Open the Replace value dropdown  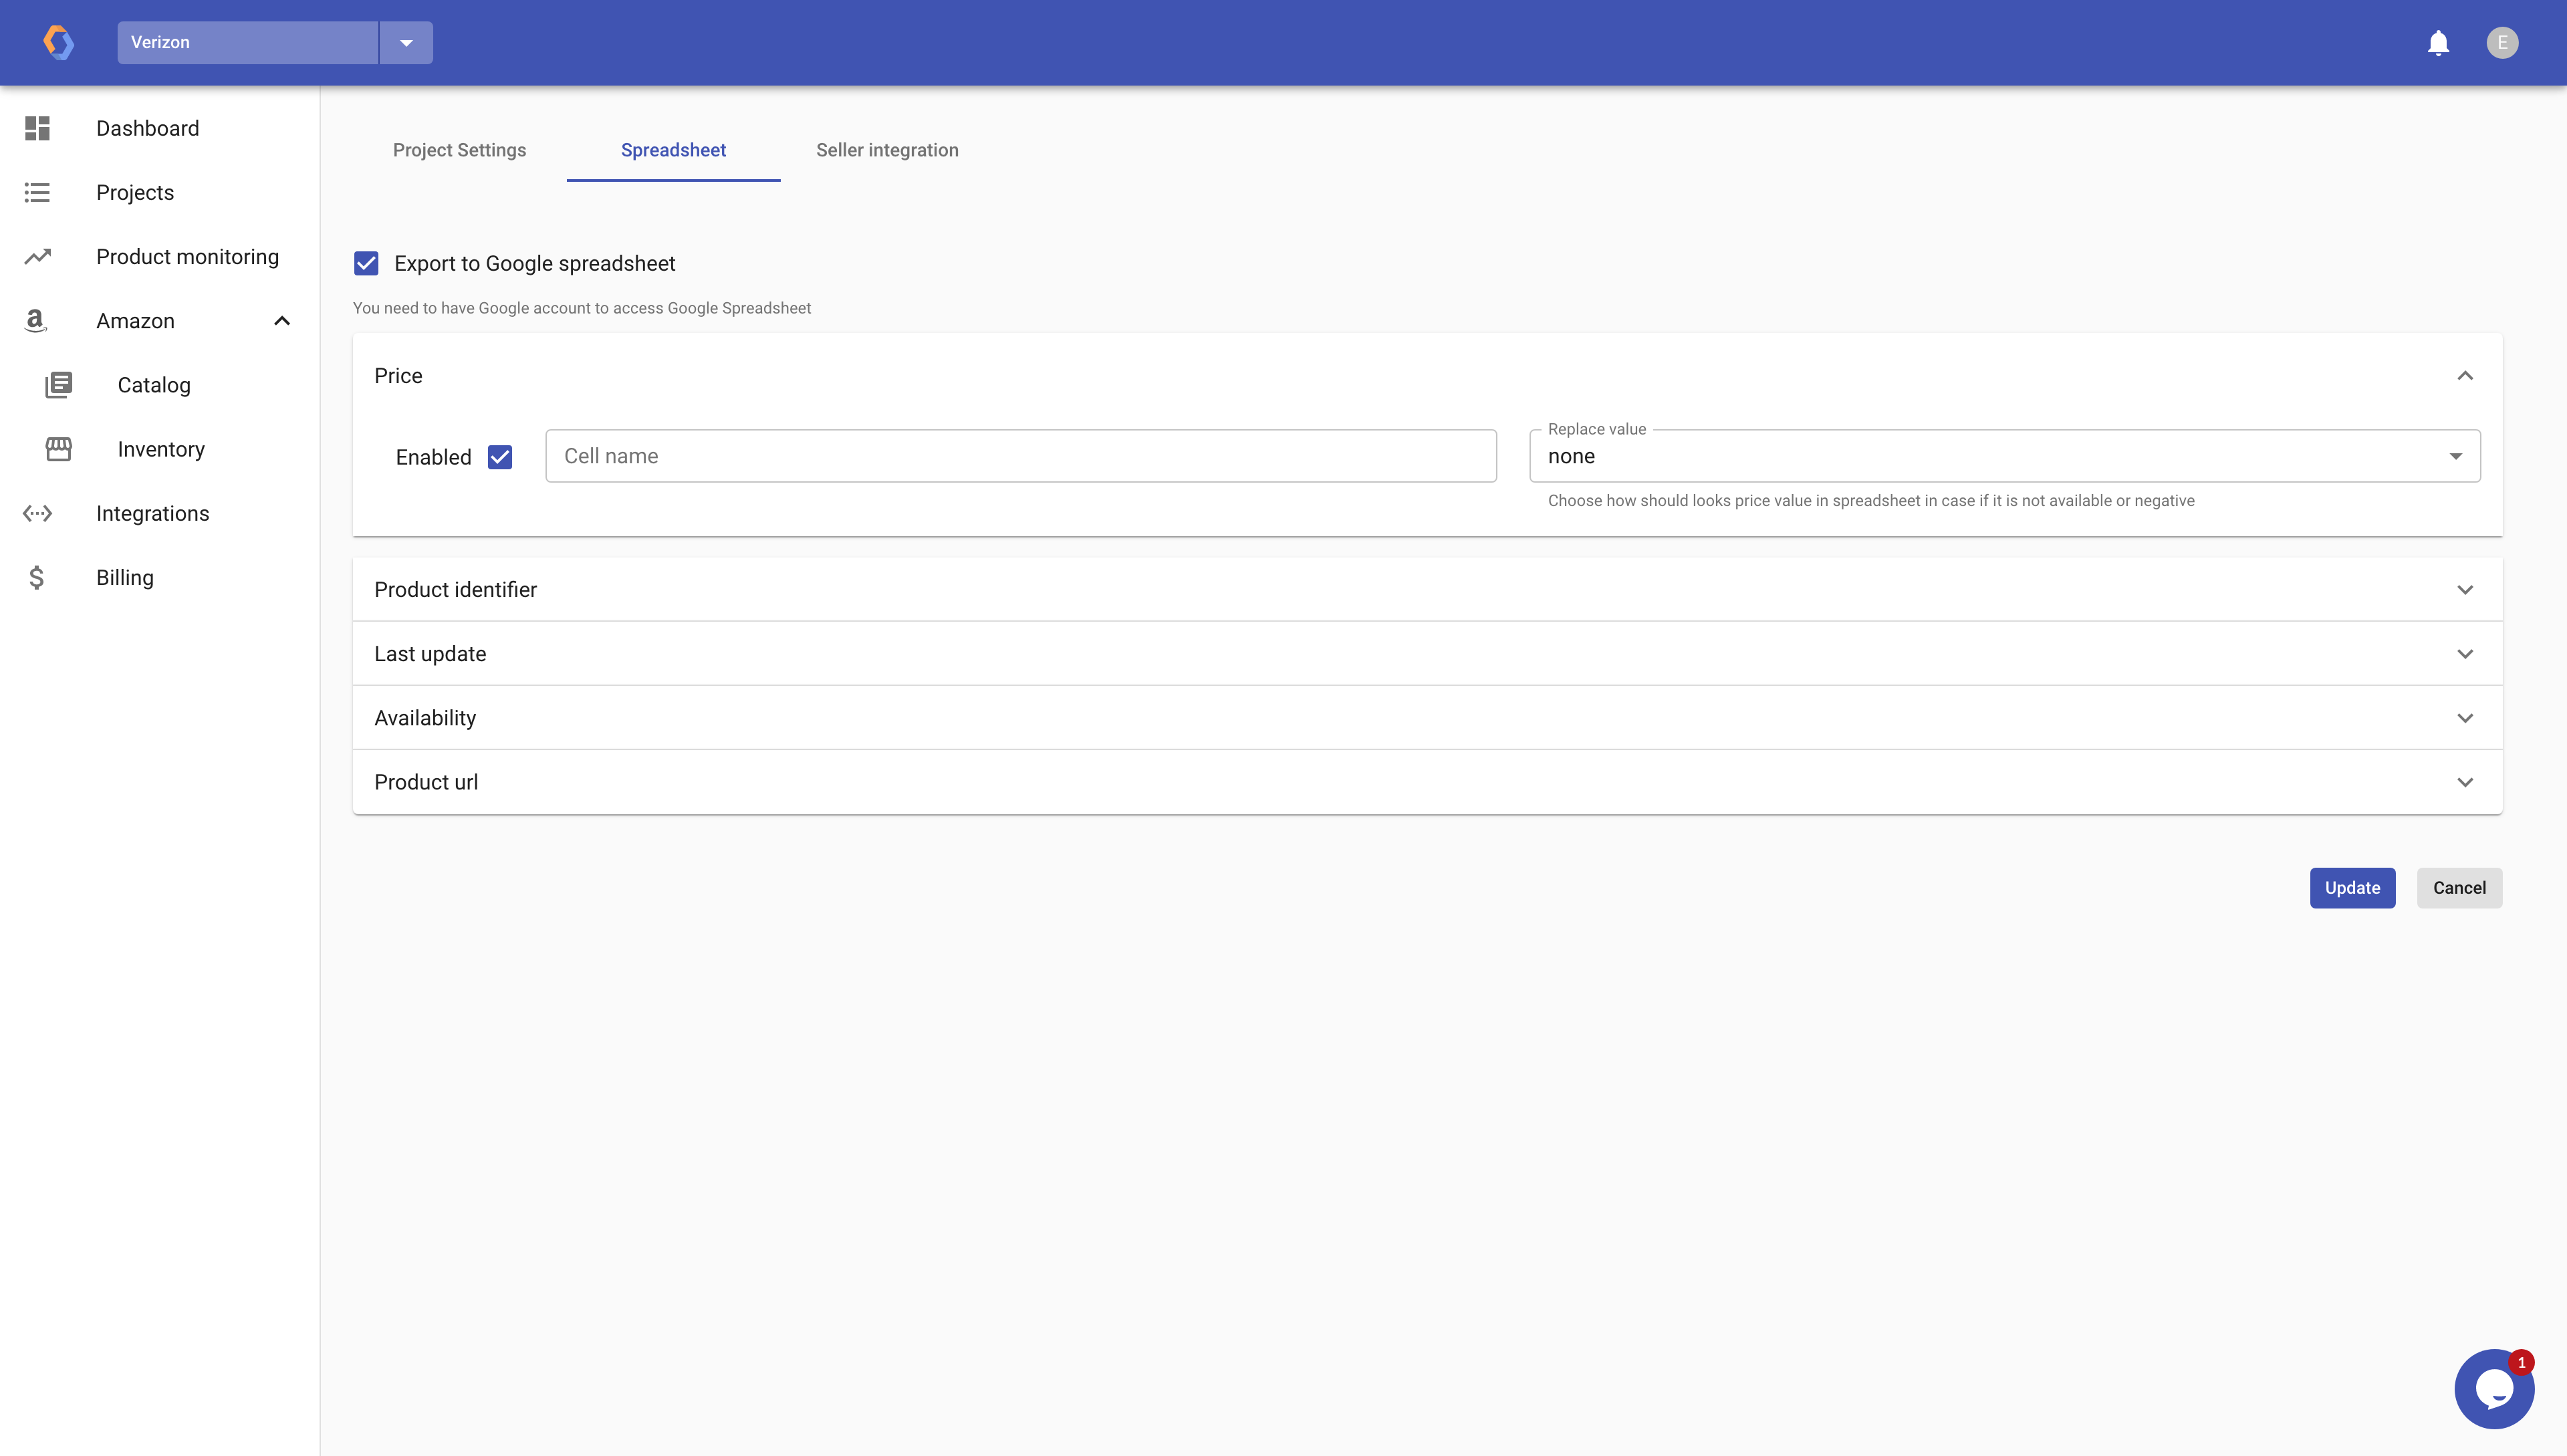2004,457
